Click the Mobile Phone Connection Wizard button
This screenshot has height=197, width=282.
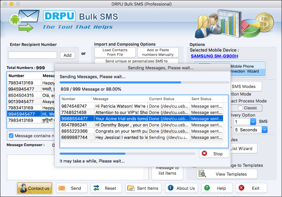(248, 69)
